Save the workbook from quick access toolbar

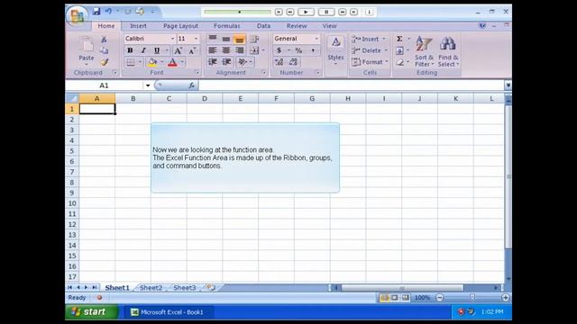click(x=96, y=12)
